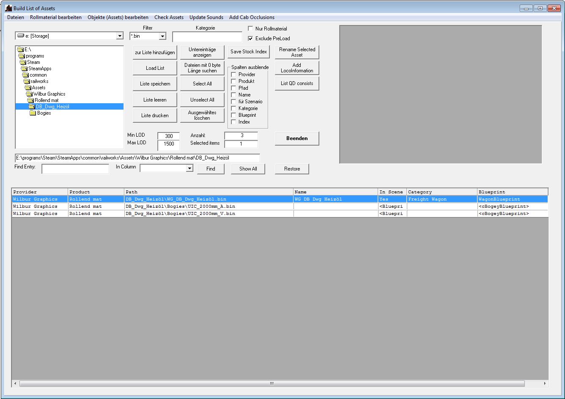
Task: Click the Ausgewähltes löschen button
Action: 202,116
